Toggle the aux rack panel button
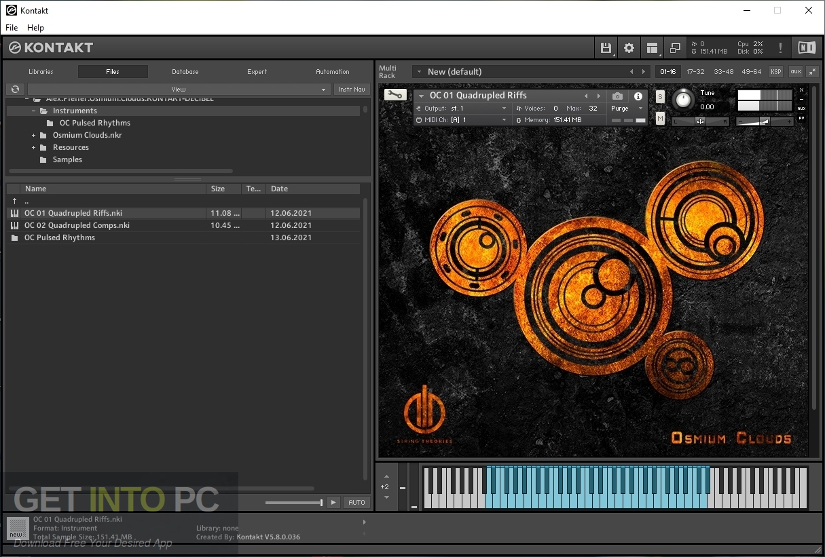825x557 pixels. pyautogui.click(x=794, y=71)
